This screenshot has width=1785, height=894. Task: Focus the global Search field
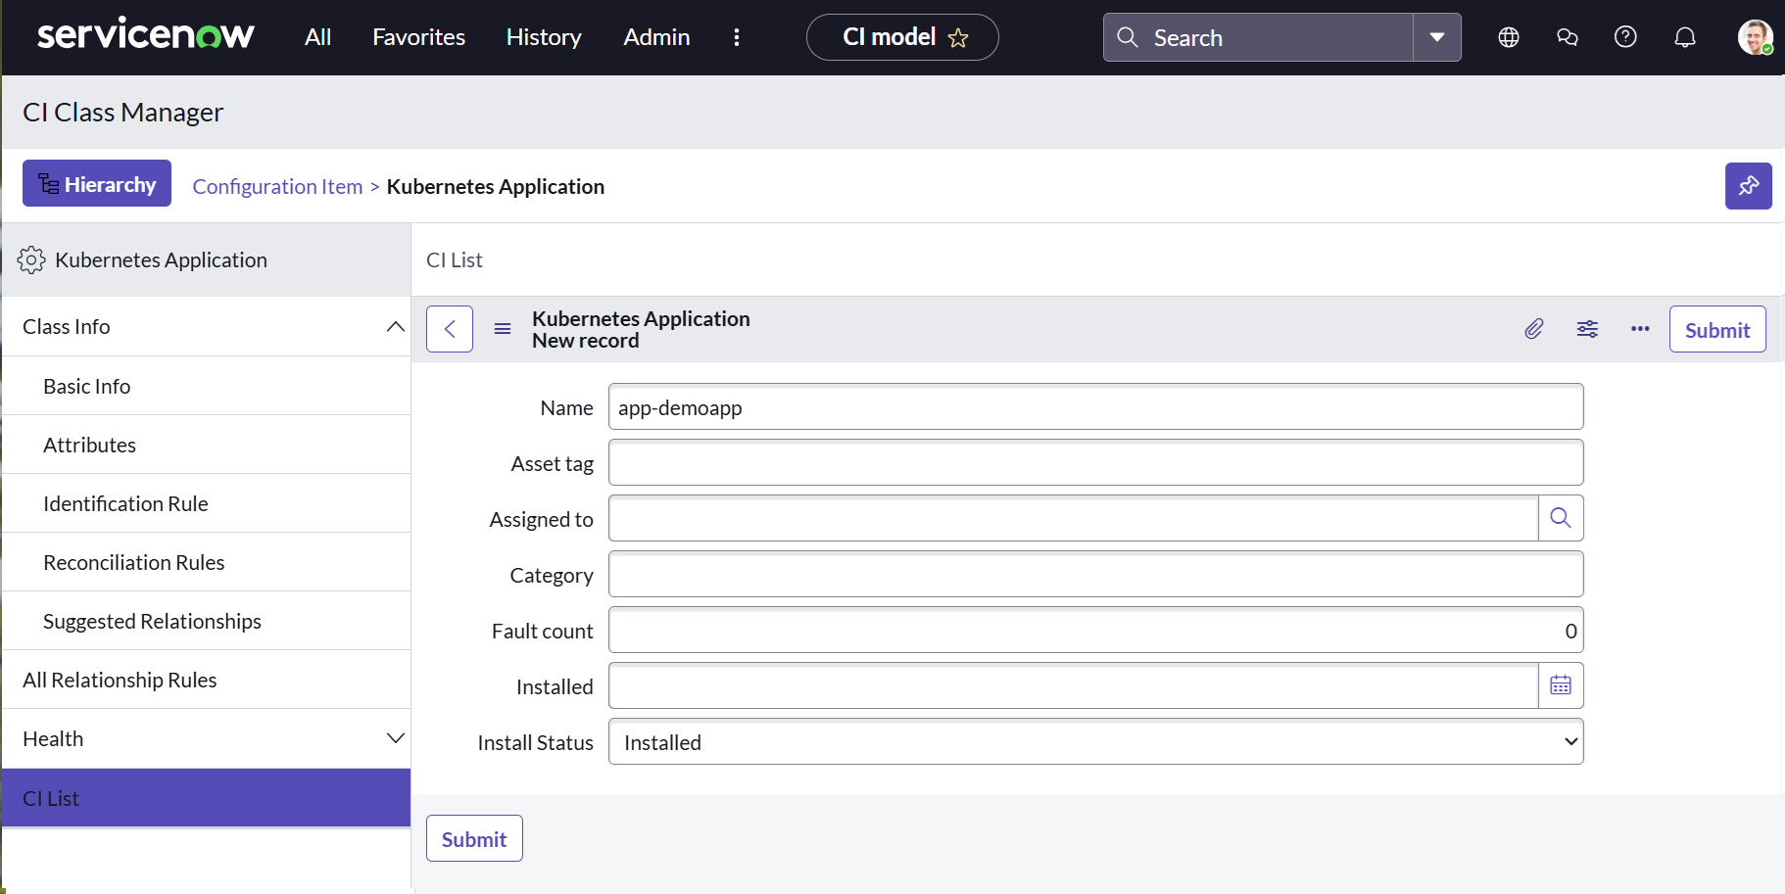[x=1258, y=37]
